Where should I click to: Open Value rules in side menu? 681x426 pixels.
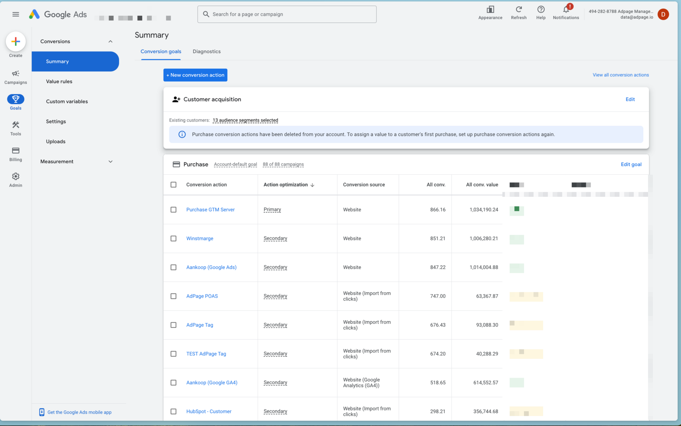point(59,82)
